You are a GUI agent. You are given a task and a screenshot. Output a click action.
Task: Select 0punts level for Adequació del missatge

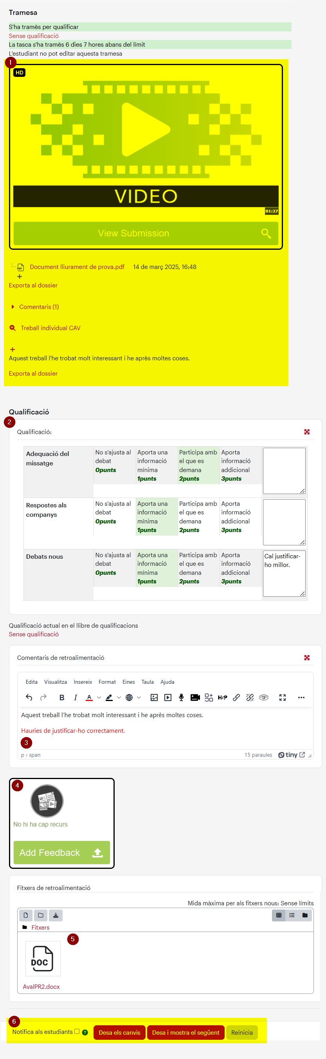115,465
